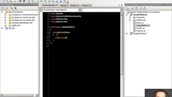This screenshot has height=97, width=172.
Task: Expand the SqlDB.mdf connection
Action: 5,25
